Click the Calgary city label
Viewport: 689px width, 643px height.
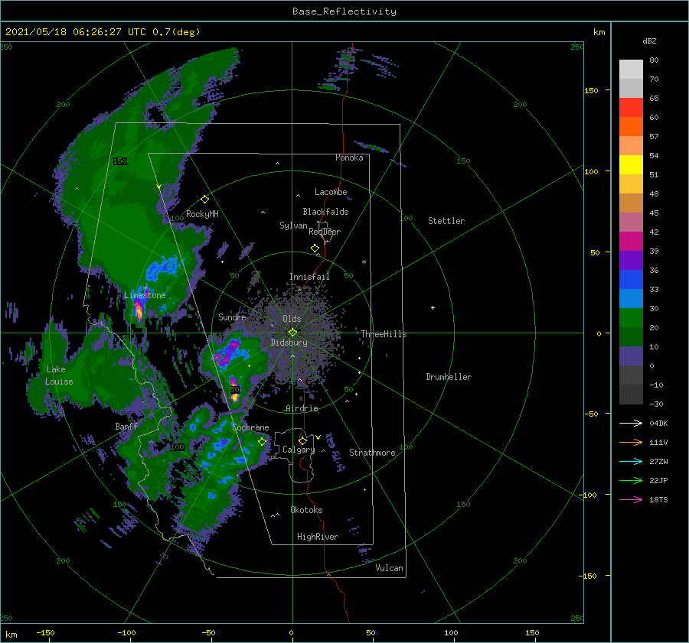299,450
